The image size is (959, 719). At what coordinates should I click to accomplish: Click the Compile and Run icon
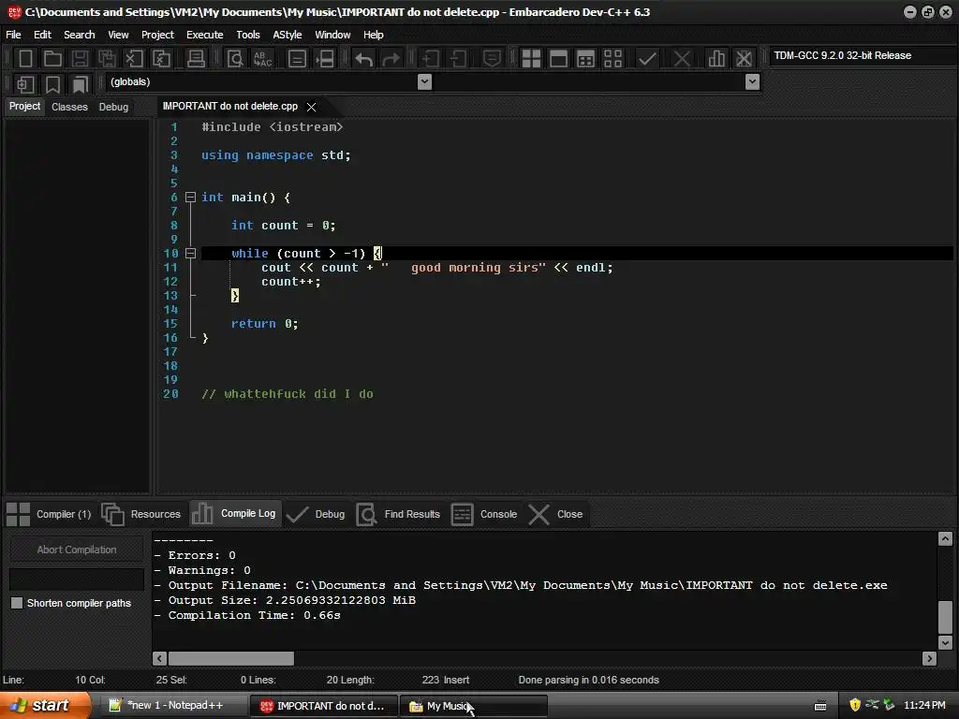(585, 59)
